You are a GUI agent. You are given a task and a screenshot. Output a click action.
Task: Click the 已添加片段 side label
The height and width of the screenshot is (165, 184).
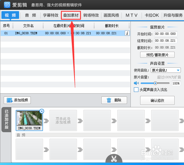click(x=7, y=120)
